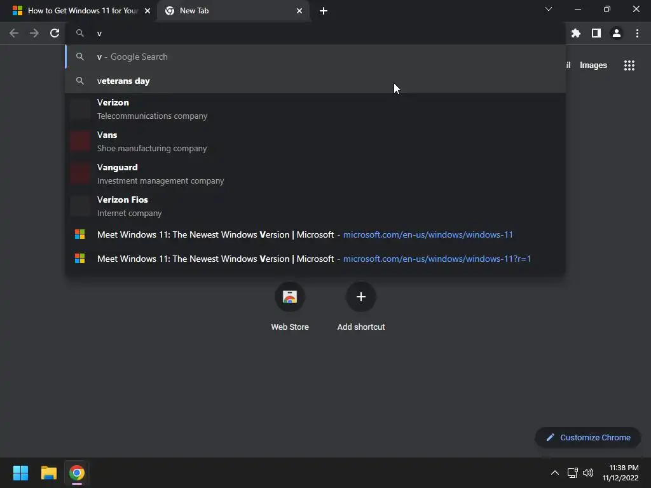Select Verizon Fios Internet company suggestion
This screenshot has width=651, height=488.
point(315,207)
